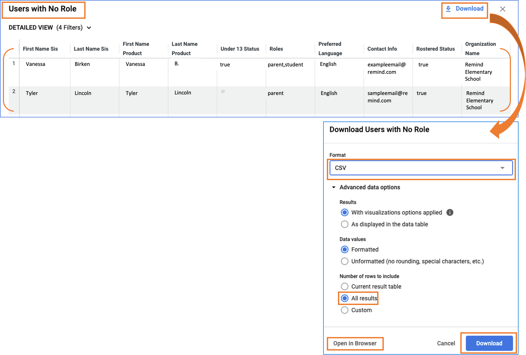Click the download arrow icon at top
The height and width of the screenshot is (355, 526).
pyautogui.click(x=448, y=9)
